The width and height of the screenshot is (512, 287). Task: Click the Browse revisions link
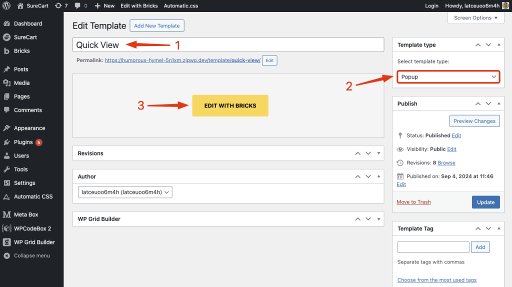[x=446, y=162]
